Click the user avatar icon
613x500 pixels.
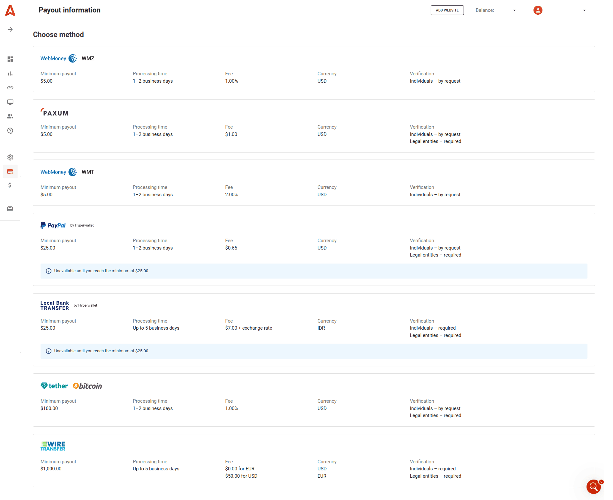pyautogui.click(x=538, y=10)
